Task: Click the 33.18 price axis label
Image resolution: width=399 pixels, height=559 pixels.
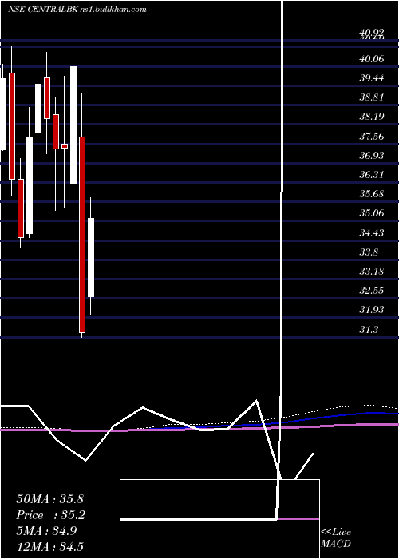Action: [372, 272]
